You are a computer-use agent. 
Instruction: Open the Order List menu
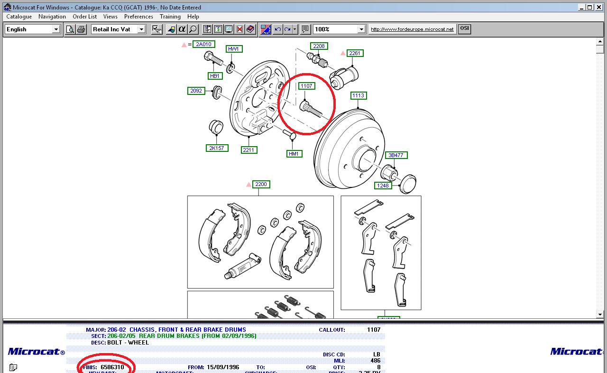[84, 17]
